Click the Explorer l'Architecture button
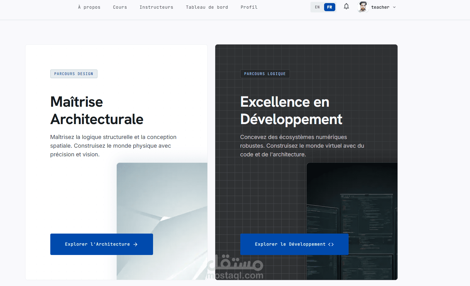 point(102,244)
